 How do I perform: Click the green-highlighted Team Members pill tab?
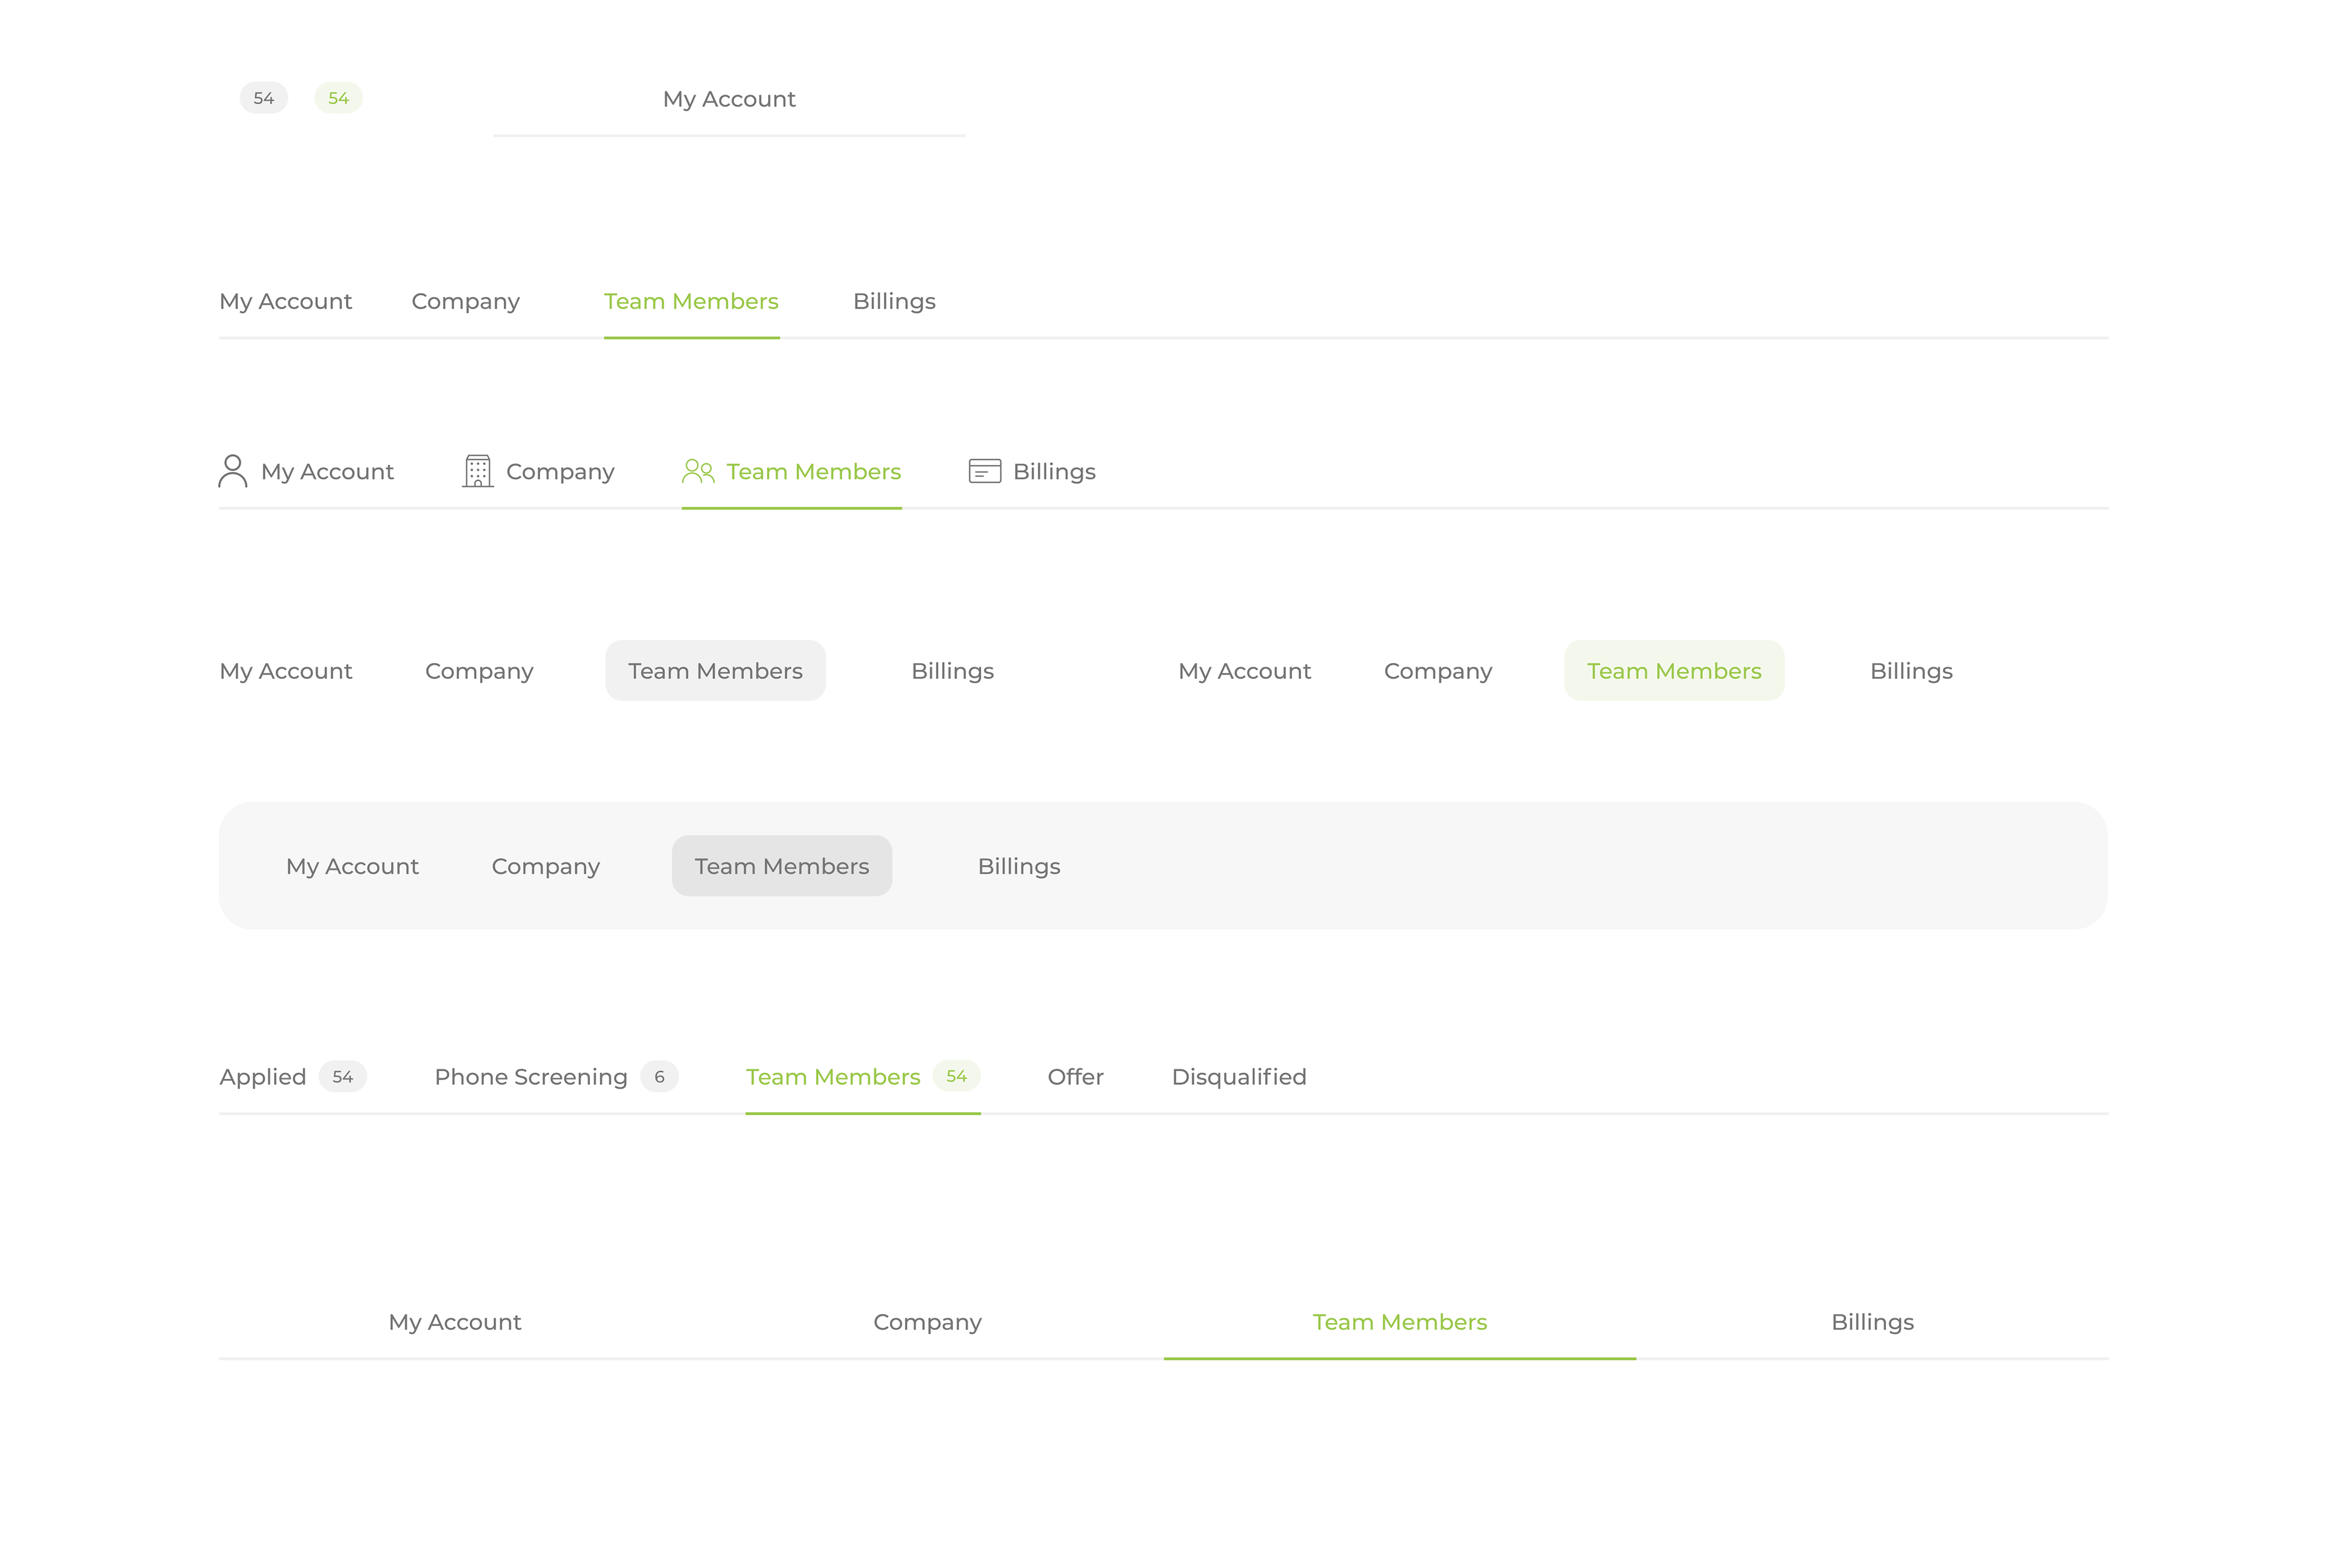1674,671
